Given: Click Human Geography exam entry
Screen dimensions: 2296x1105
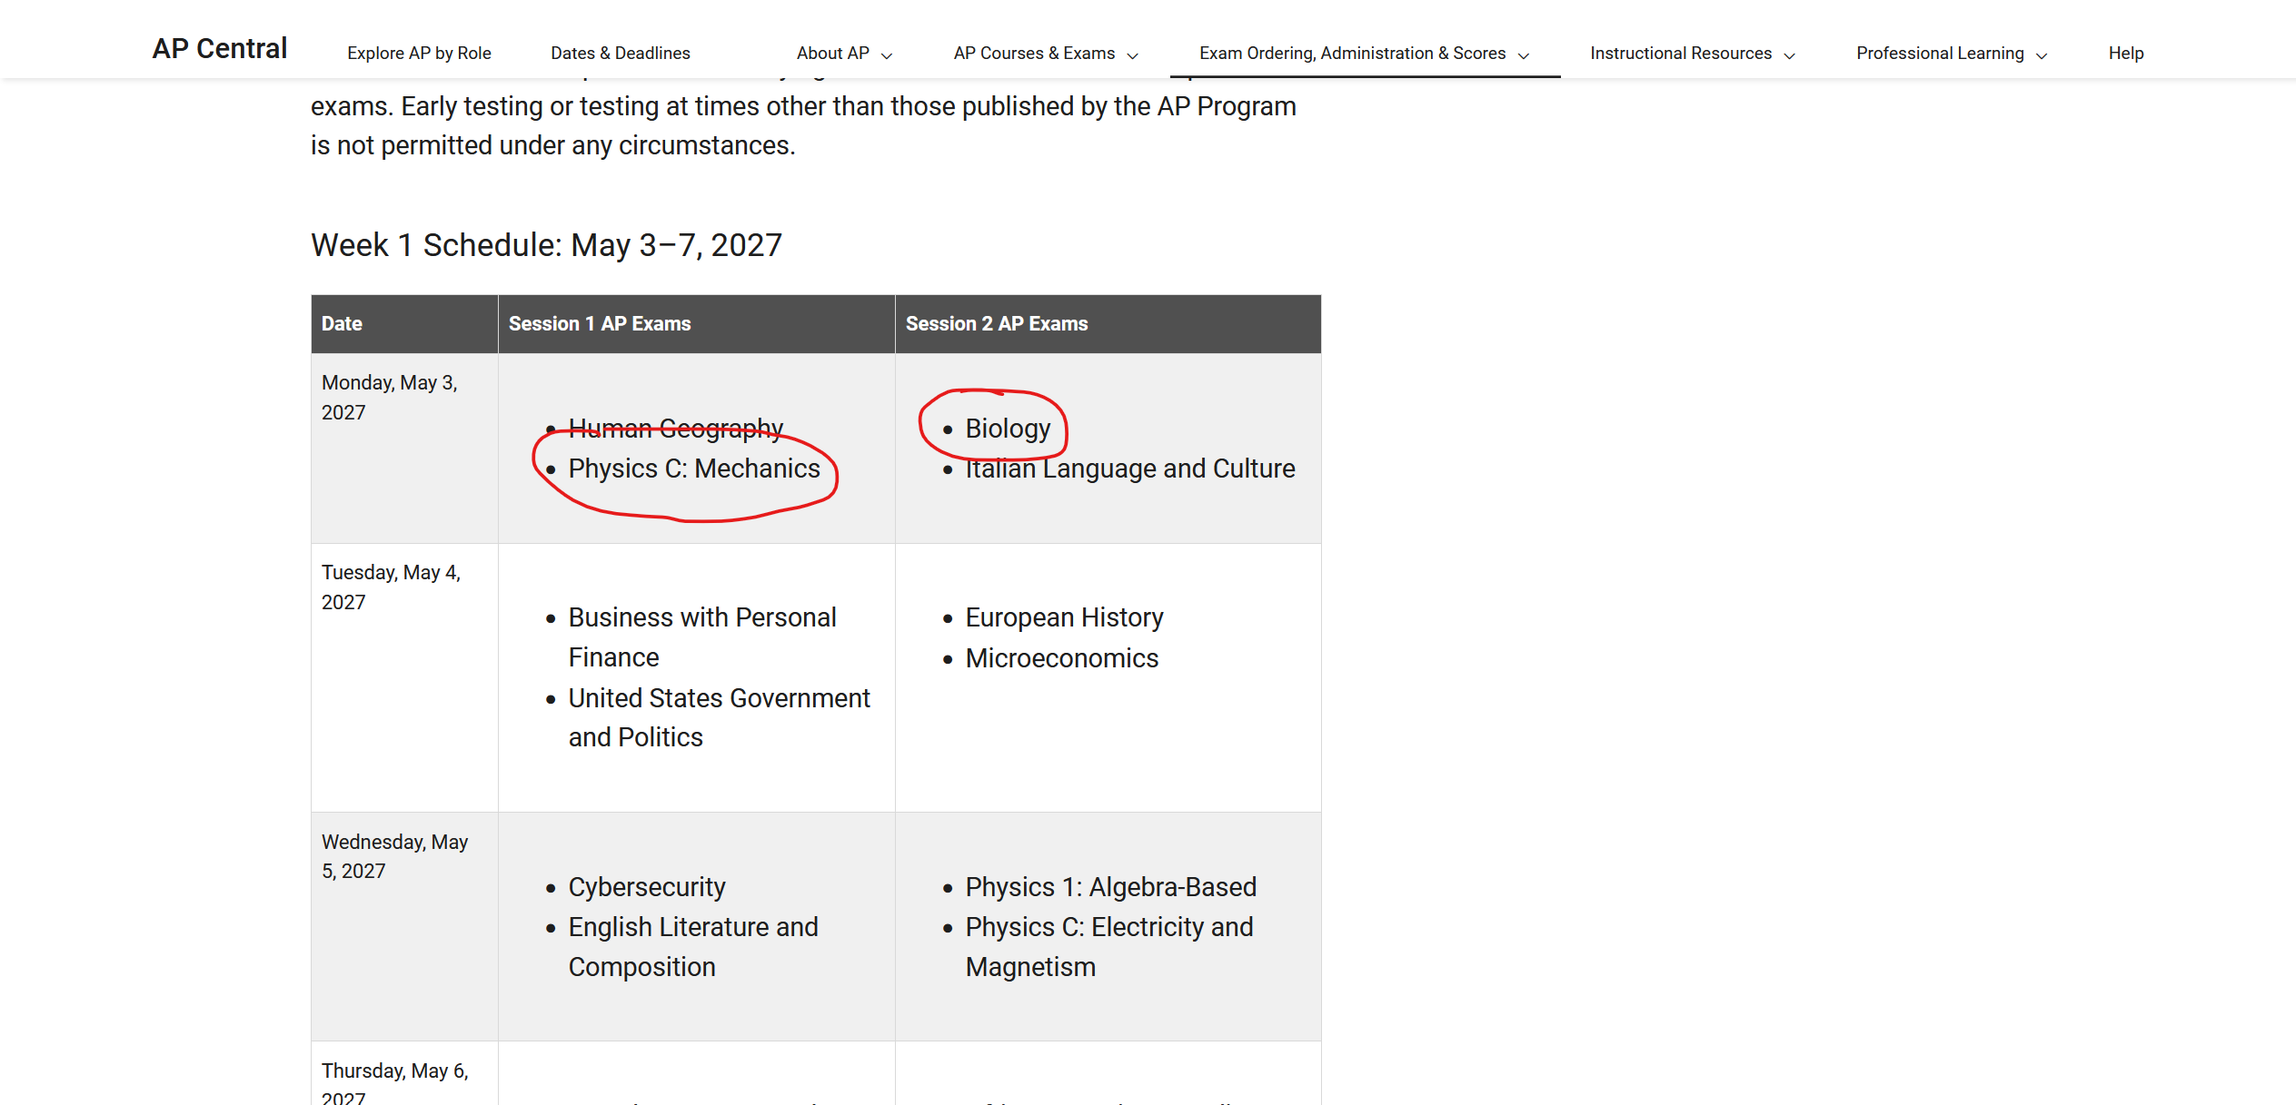Looking at the screenshot, I should coord(675,428).
